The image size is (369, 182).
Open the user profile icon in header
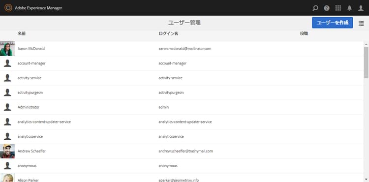(x=361, y=8)
